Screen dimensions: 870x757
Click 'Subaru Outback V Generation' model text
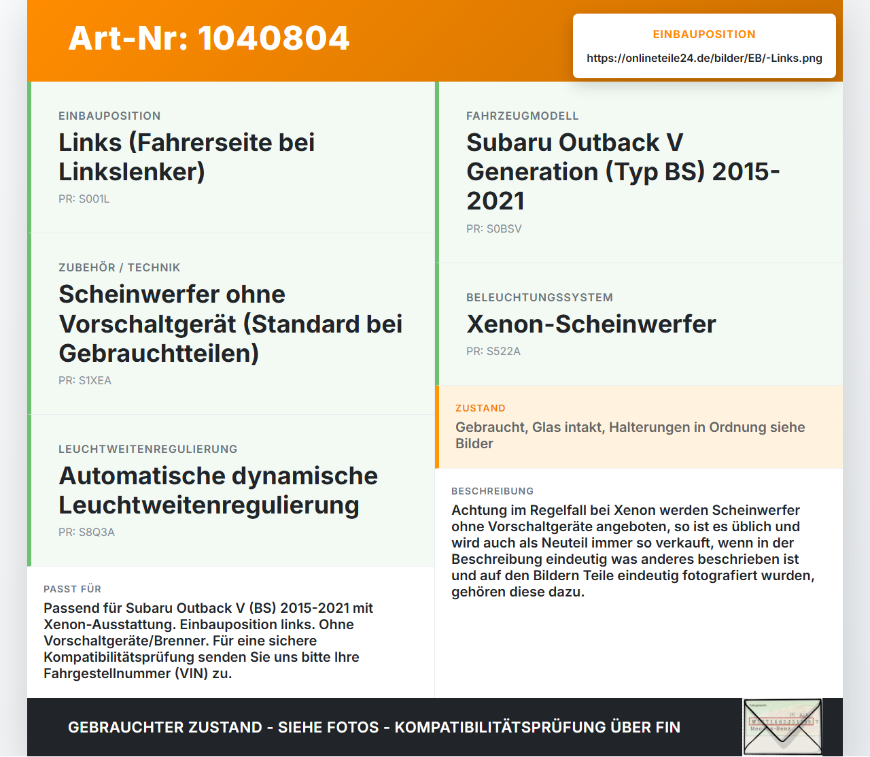(x=623, y=171)
